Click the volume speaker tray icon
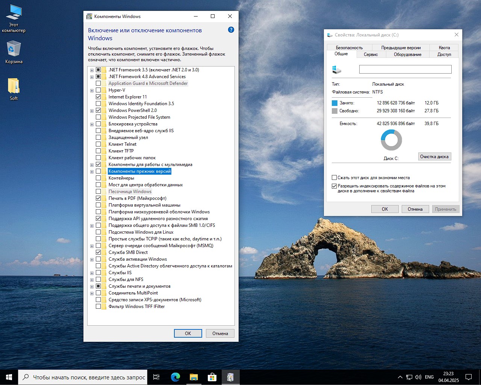Screen dimensions: 481x385 click(418, 377)
